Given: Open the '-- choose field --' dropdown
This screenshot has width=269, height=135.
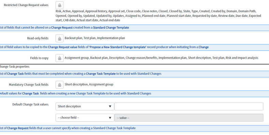Looking at the screenshot, I should click(85, 118).
